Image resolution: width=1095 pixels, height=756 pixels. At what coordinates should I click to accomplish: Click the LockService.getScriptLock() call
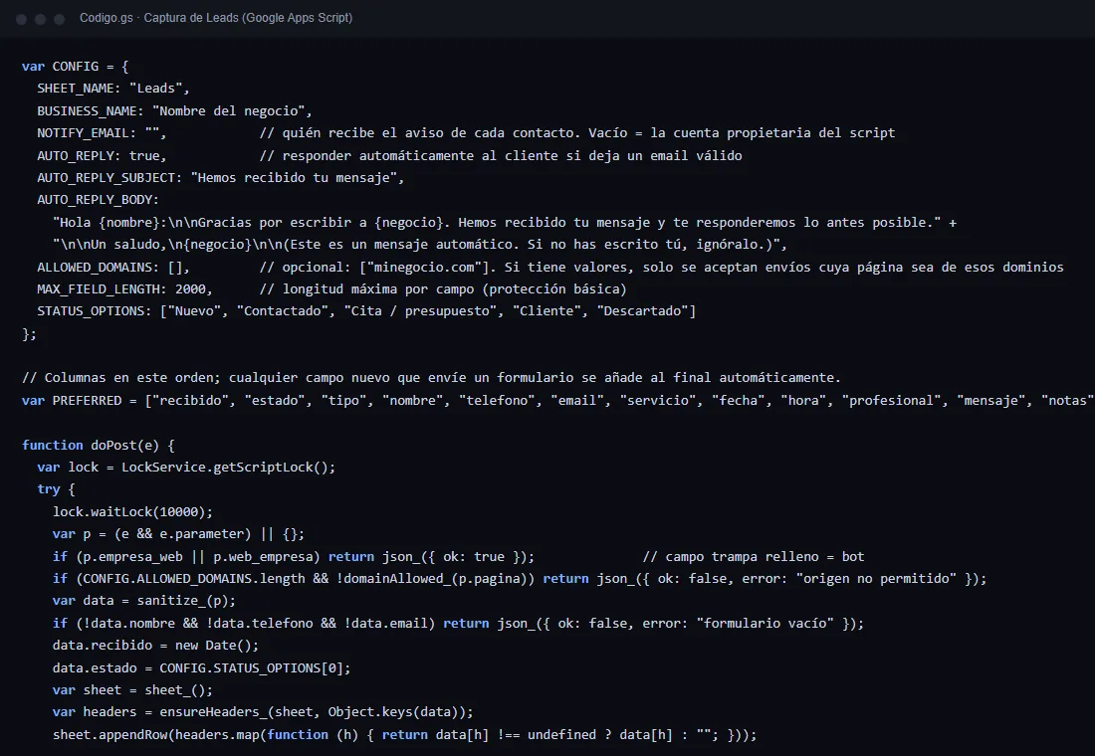(225, 467)
